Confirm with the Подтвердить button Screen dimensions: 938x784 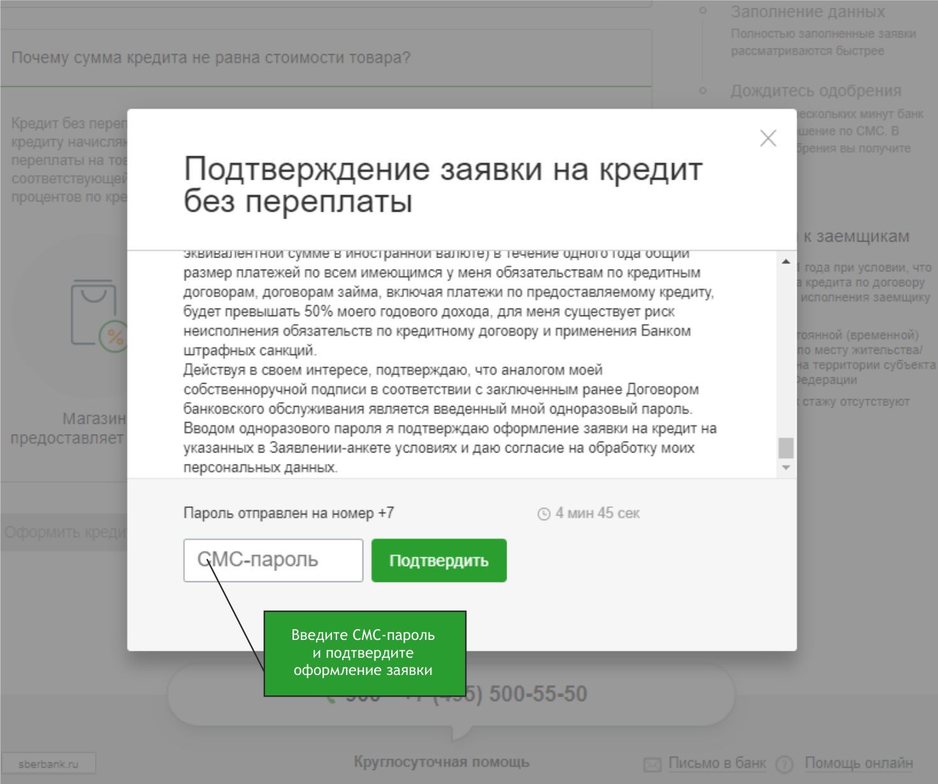[439, 560]
